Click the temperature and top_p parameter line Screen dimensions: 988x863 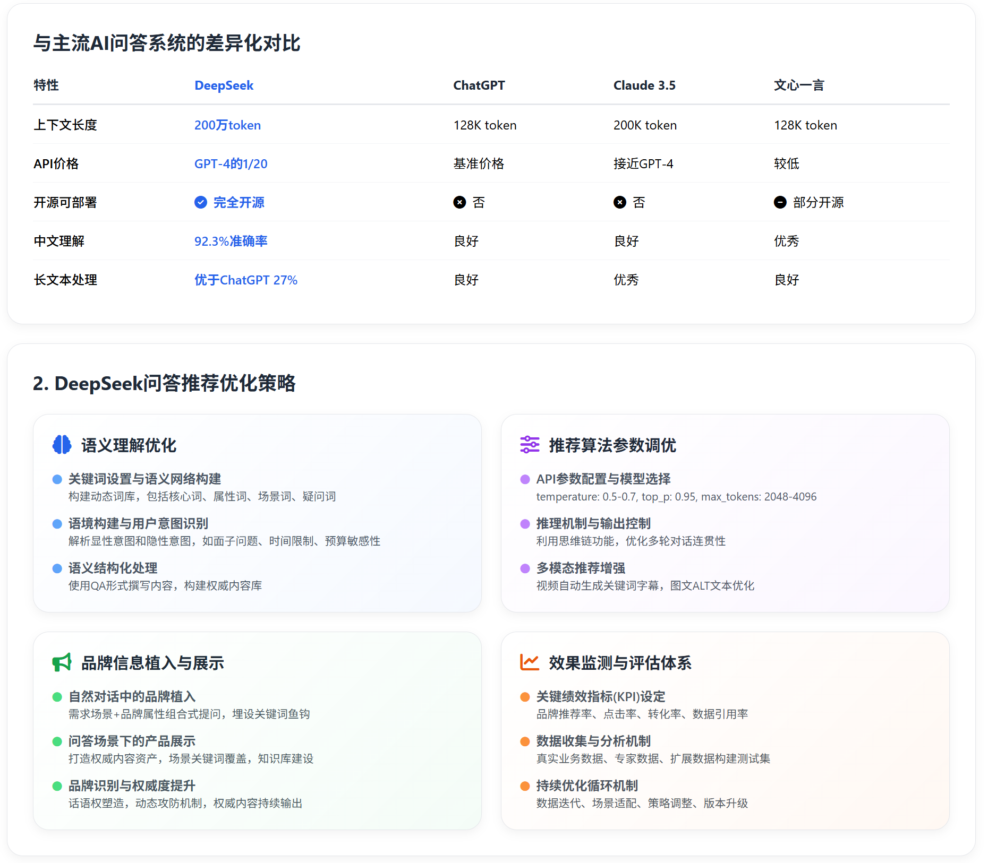pos(676,497)
